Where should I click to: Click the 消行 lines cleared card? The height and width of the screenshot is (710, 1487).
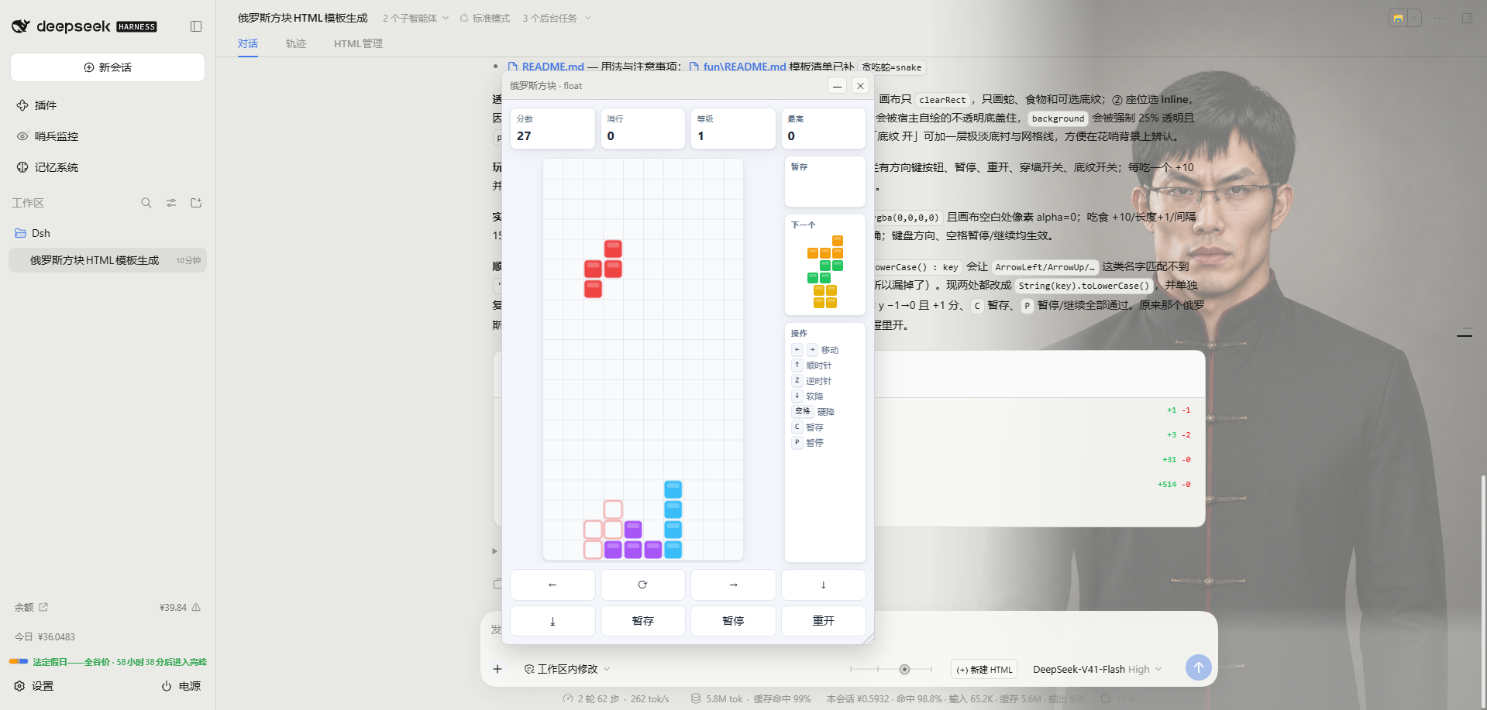643,128
